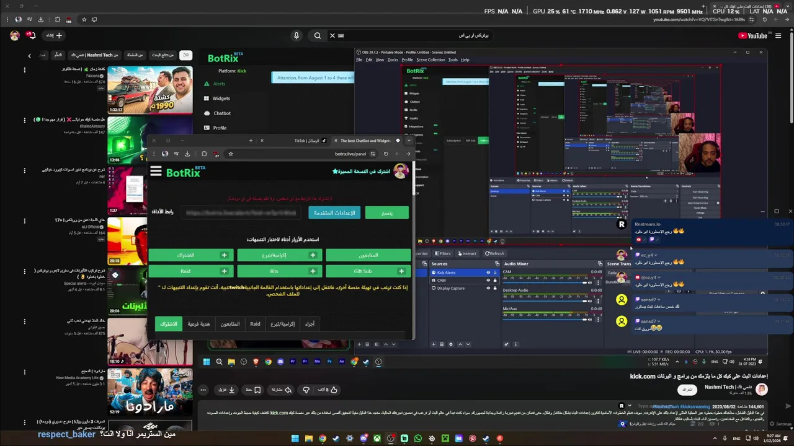
Task: Click the YouTube search magnifier icon
Action: [318, 35]
